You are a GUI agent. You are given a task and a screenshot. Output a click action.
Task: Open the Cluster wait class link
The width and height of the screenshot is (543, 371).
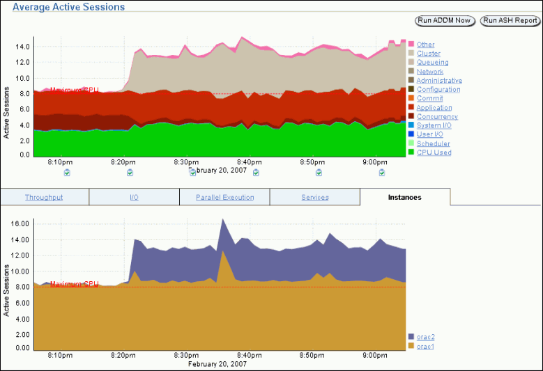[x=428, y=54]
